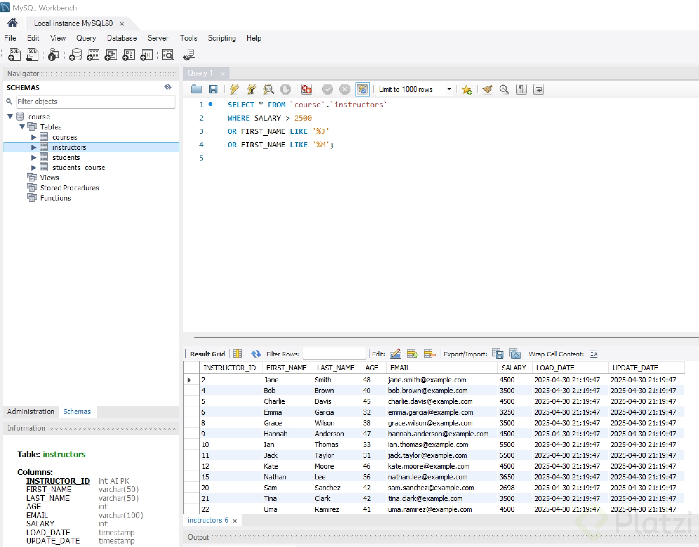
Task: Execute the query with the lightning bolt icon
Action: click(x=235, y=89)
